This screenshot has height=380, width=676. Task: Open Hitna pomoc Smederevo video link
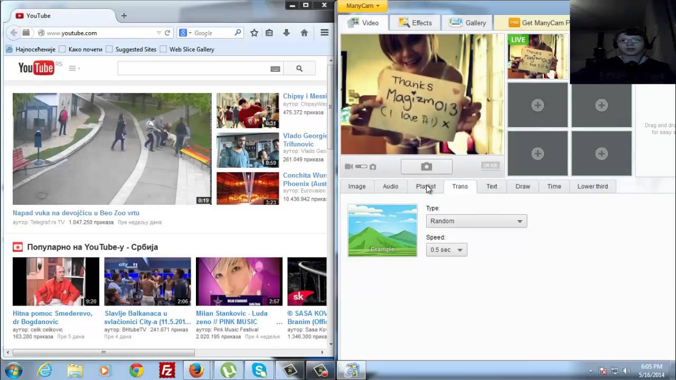coord(52,317)
